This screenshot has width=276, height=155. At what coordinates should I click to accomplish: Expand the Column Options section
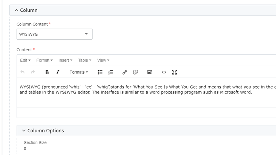[x=24, y=131]
